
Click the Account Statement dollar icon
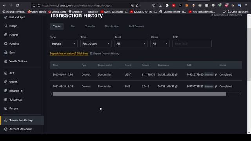6,129
